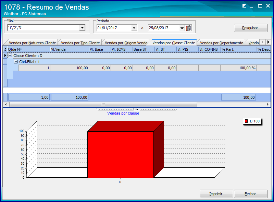Sort by Vl.Venda column header

coord(70,49)
